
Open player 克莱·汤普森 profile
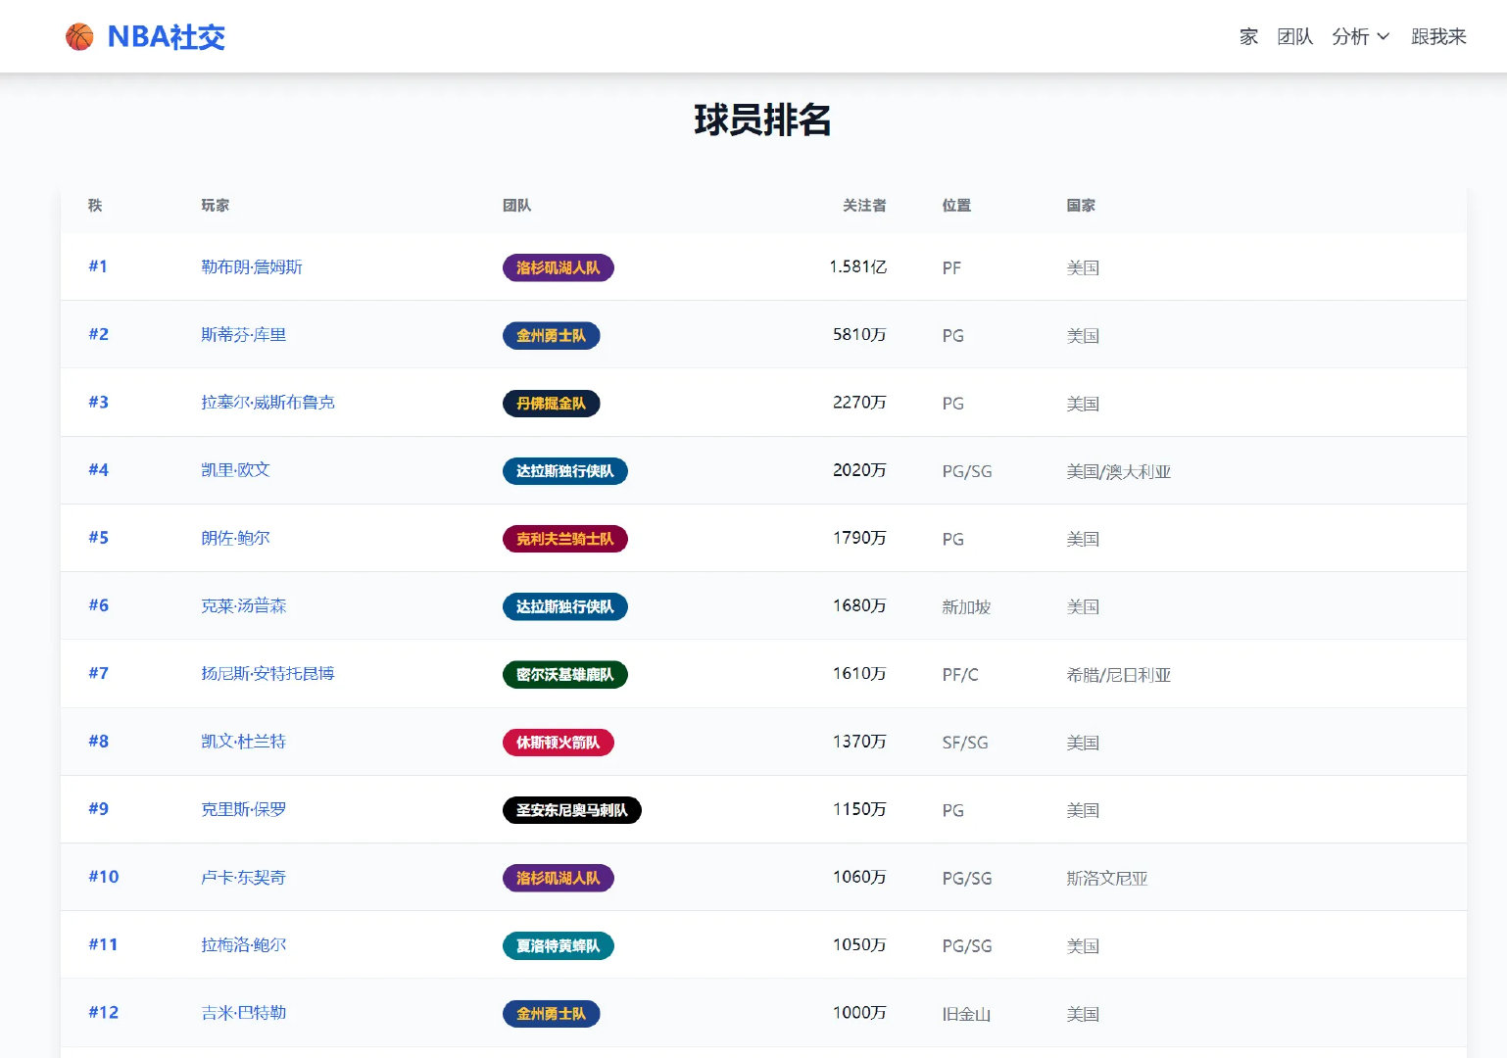244,605
